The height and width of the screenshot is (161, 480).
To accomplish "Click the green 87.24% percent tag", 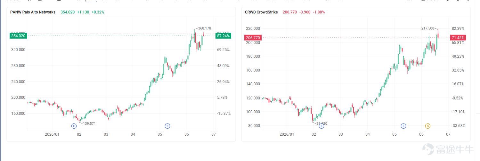I will (223, 36).
